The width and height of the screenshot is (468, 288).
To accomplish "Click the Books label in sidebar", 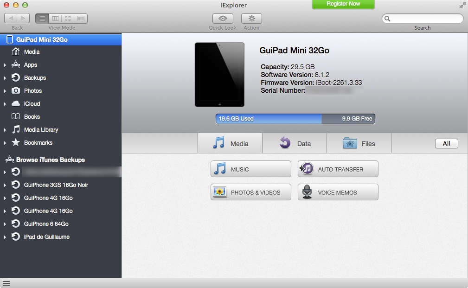I will 32,117.
